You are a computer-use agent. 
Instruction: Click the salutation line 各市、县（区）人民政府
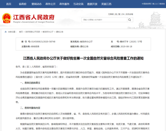(x=37, y=67)
